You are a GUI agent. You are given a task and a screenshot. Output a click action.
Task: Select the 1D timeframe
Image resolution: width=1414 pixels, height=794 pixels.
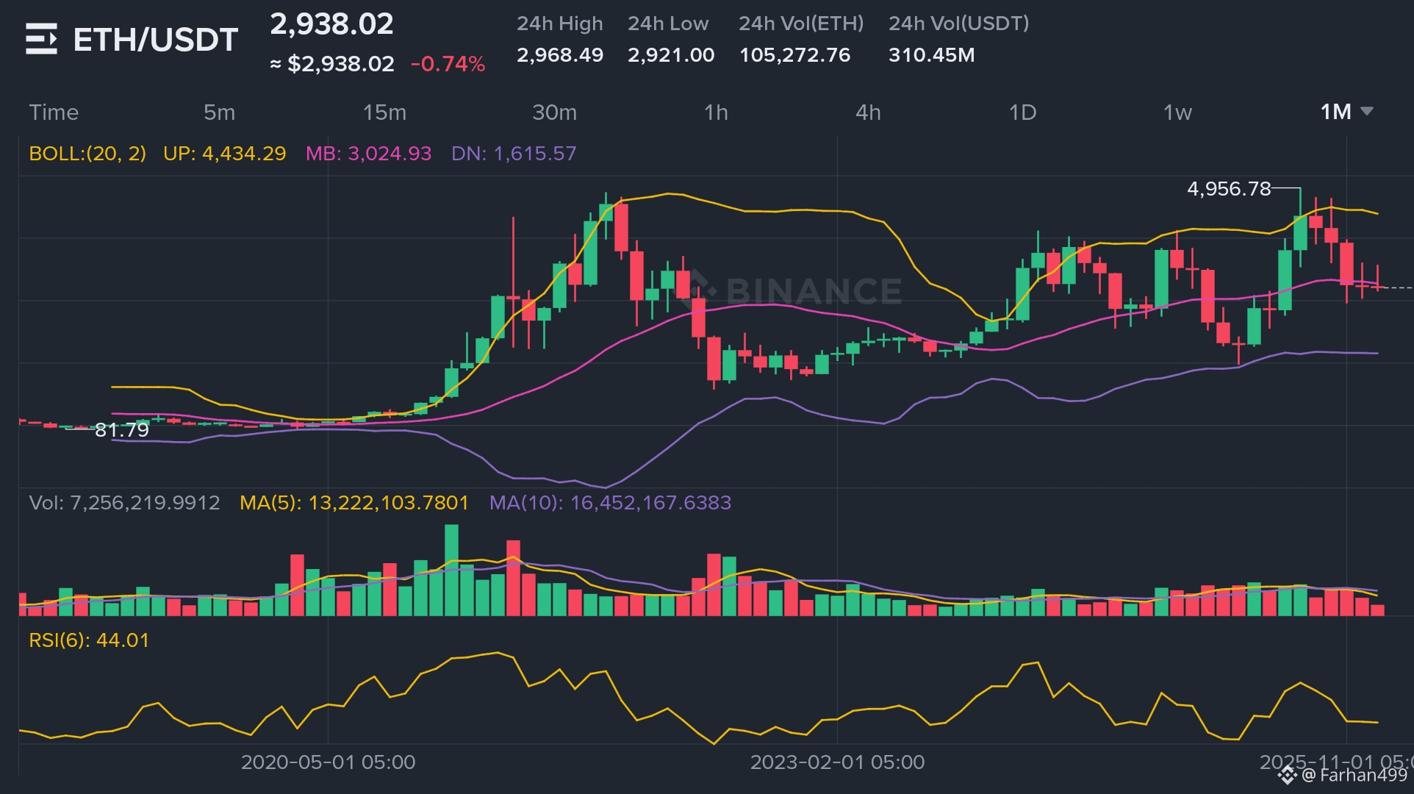(1022, 112)
